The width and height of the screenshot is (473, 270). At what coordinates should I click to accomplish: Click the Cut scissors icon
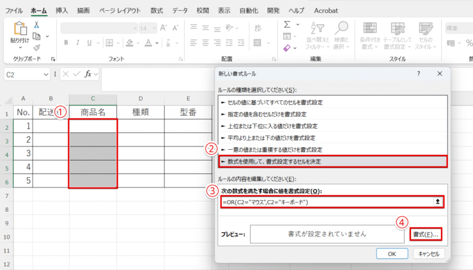click(36, 24)
